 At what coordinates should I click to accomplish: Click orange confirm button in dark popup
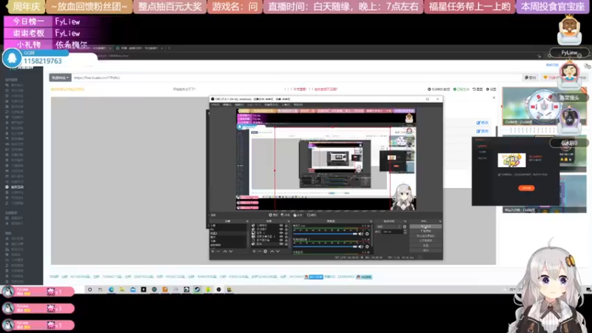pos(526,188)
